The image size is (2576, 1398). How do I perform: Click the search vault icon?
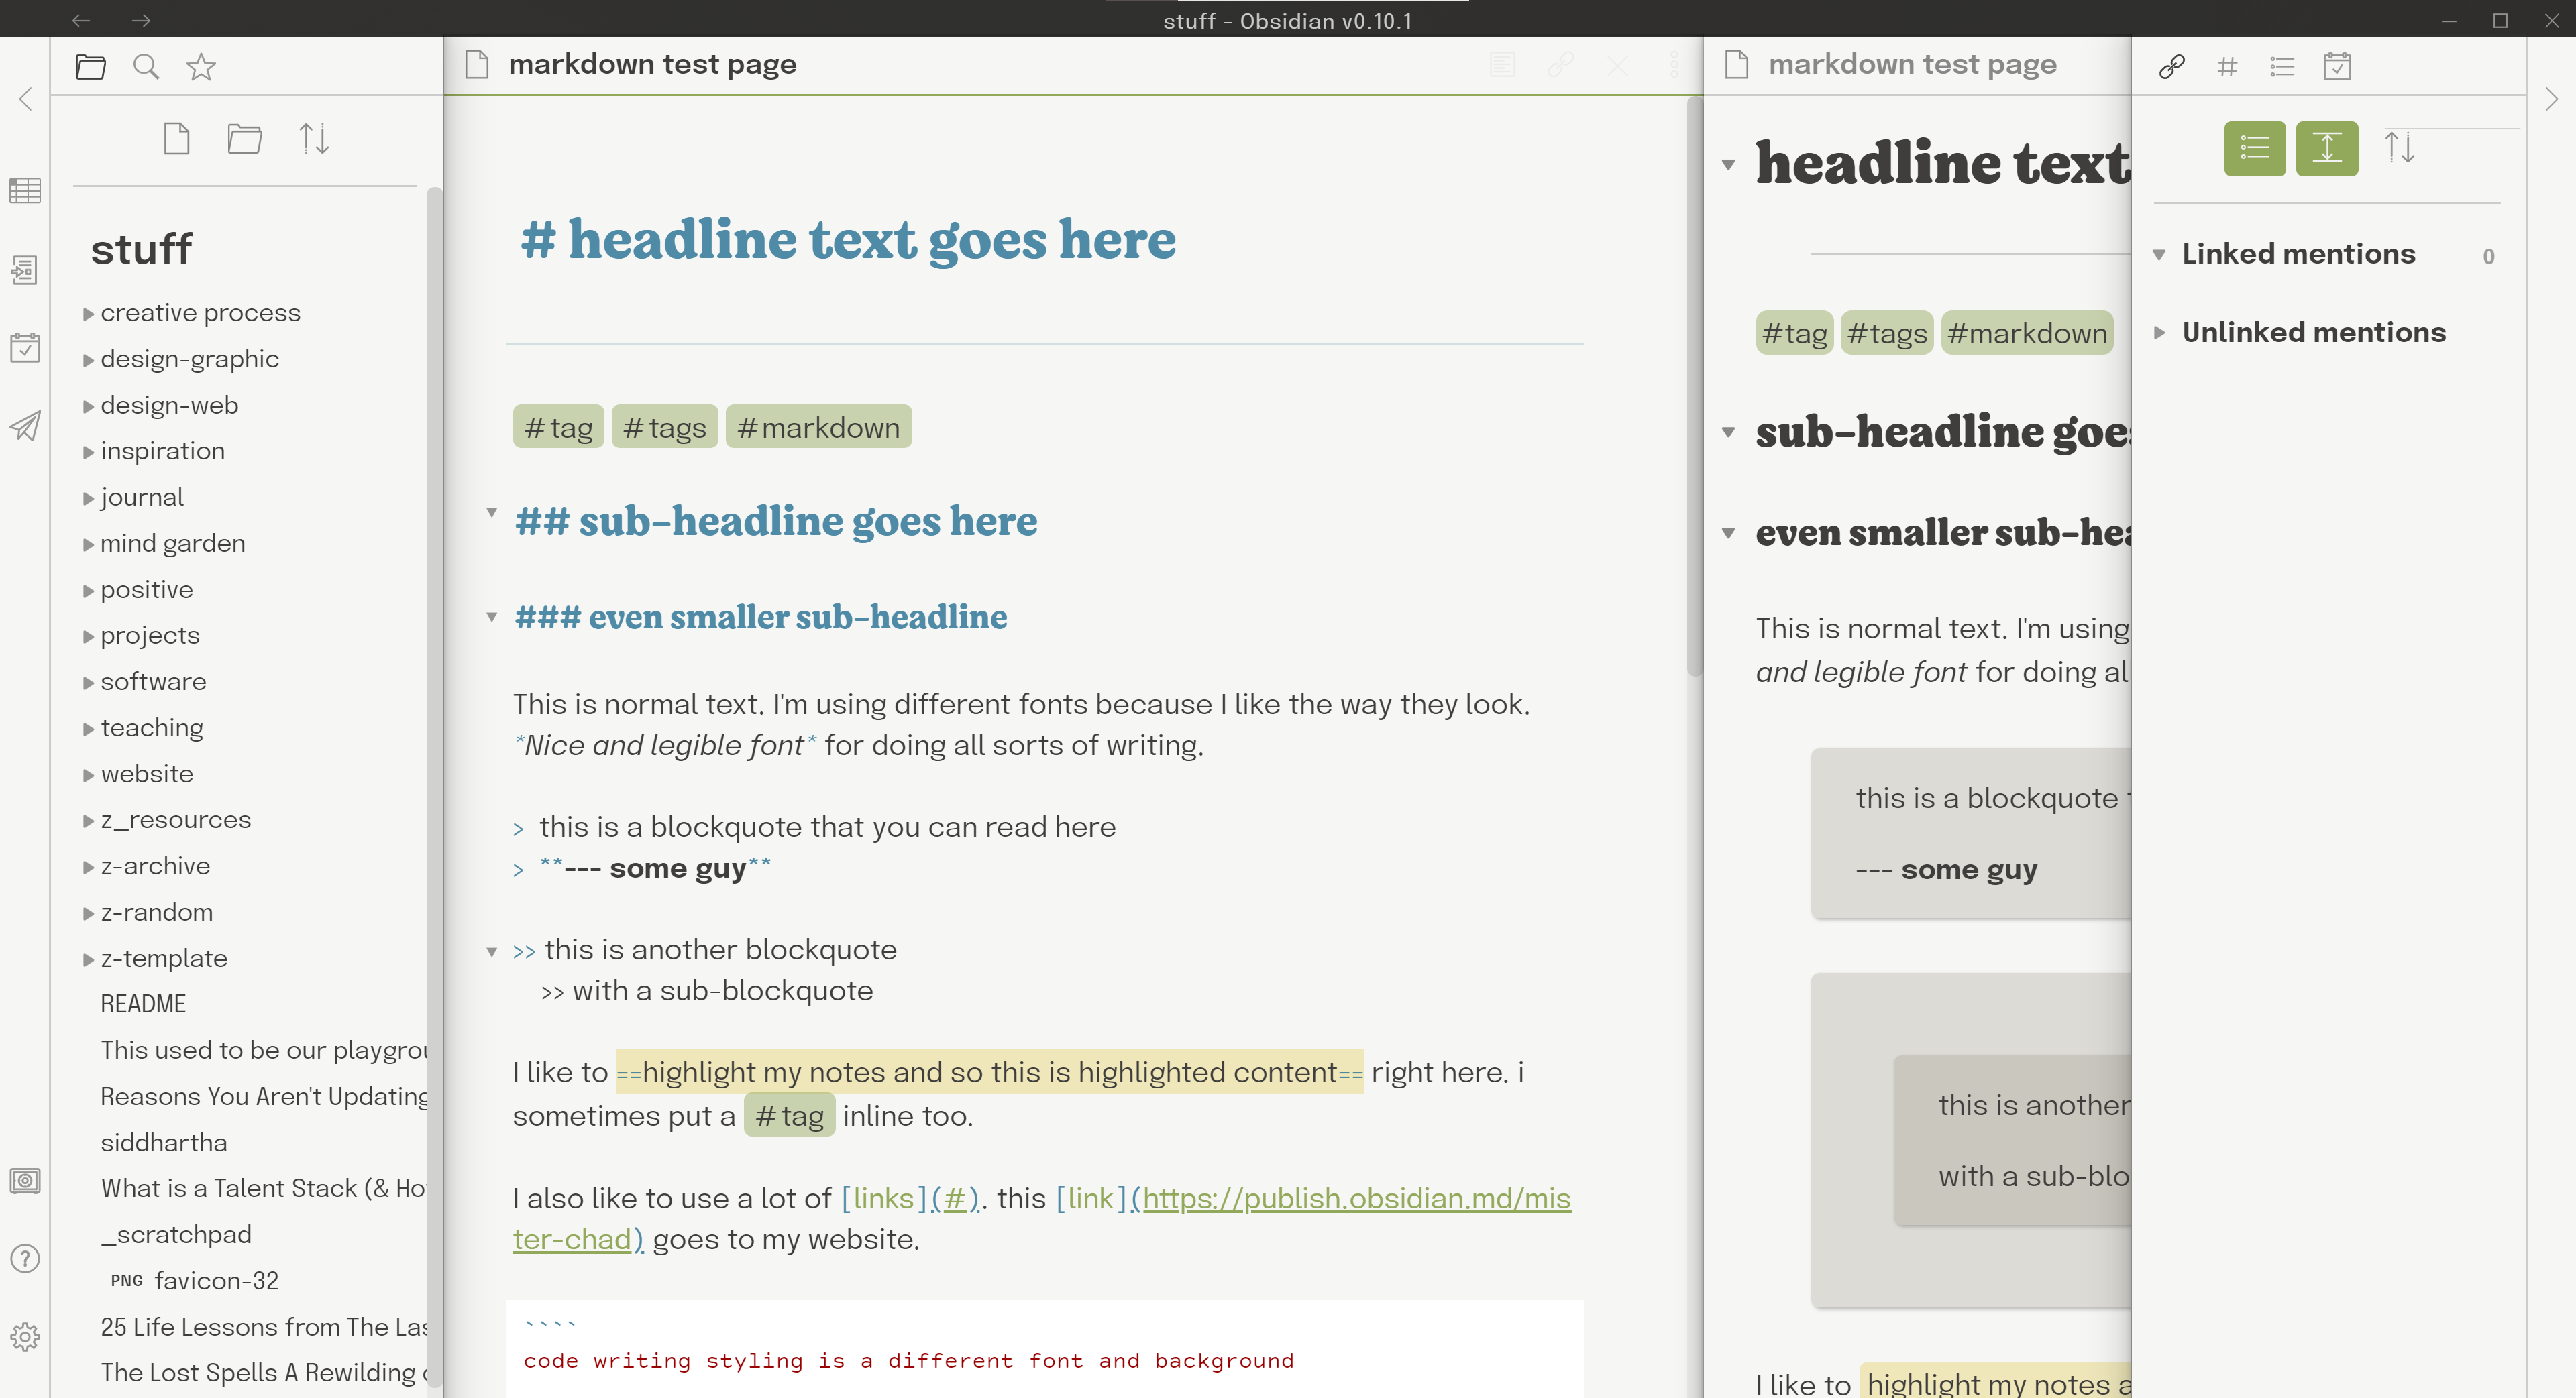[x=145, y=67]
